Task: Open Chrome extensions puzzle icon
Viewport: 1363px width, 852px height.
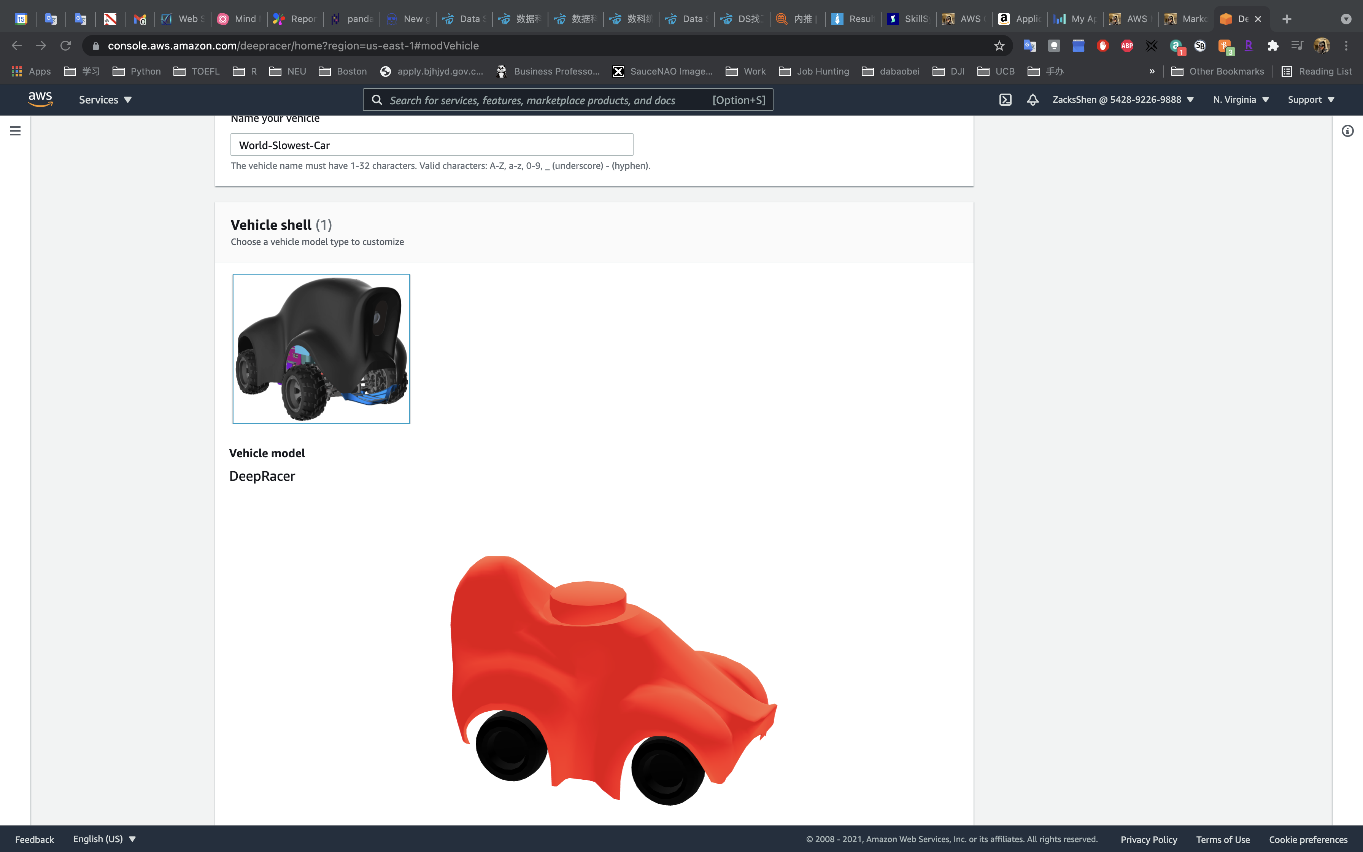Action: click(1273, 46)
